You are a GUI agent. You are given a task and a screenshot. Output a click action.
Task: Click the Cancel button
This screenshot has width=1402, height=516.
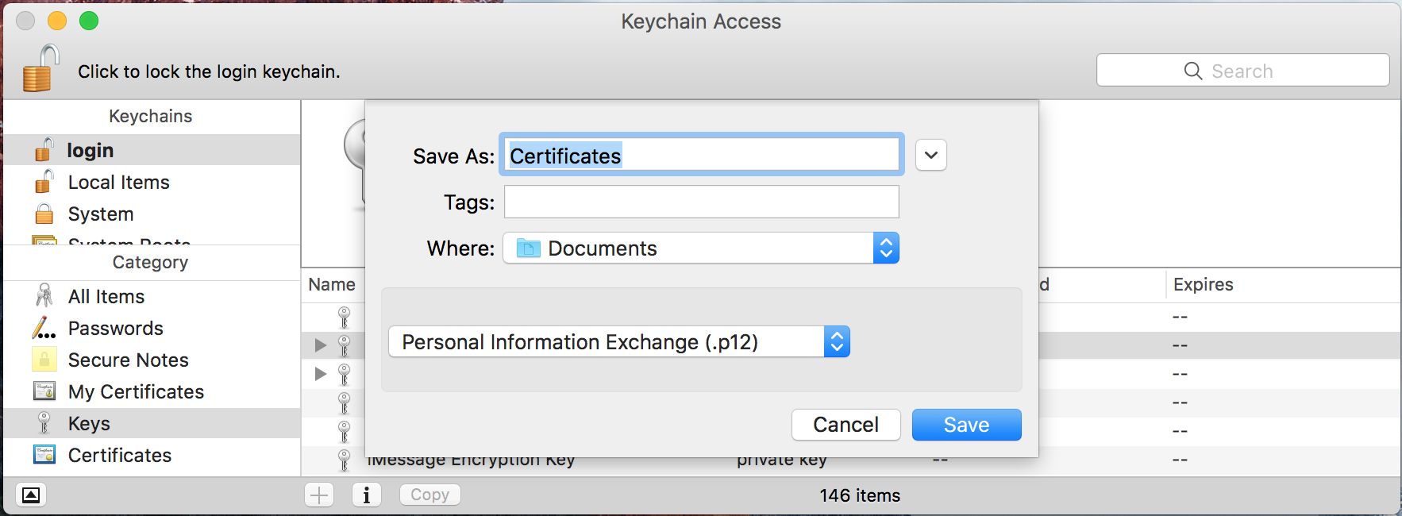[846, 425]
